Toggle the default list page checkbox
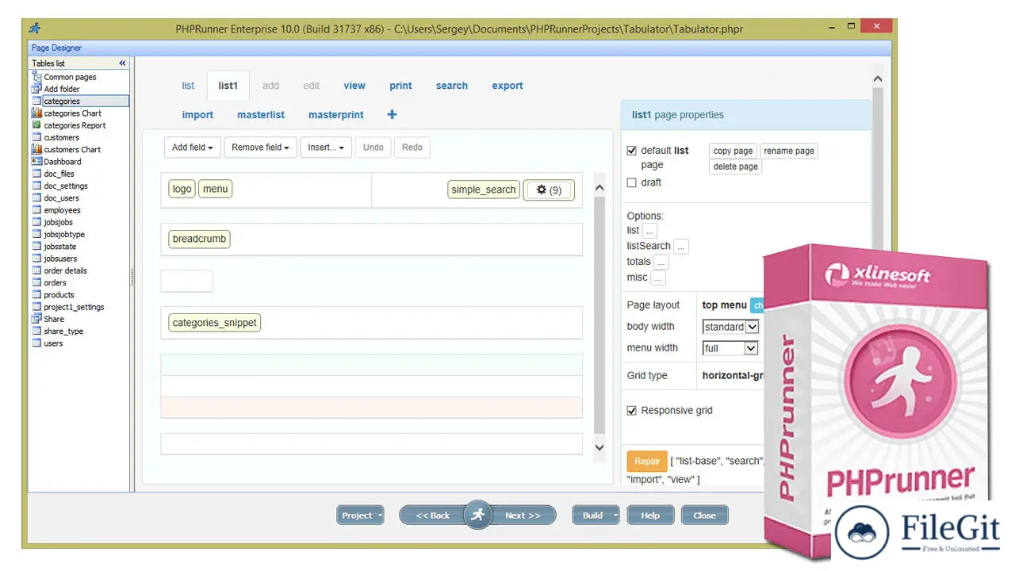 631,151
